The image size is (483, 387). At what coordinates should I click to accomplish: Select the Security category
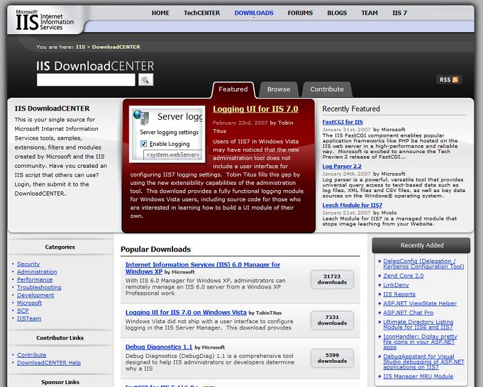pos(29,264)
